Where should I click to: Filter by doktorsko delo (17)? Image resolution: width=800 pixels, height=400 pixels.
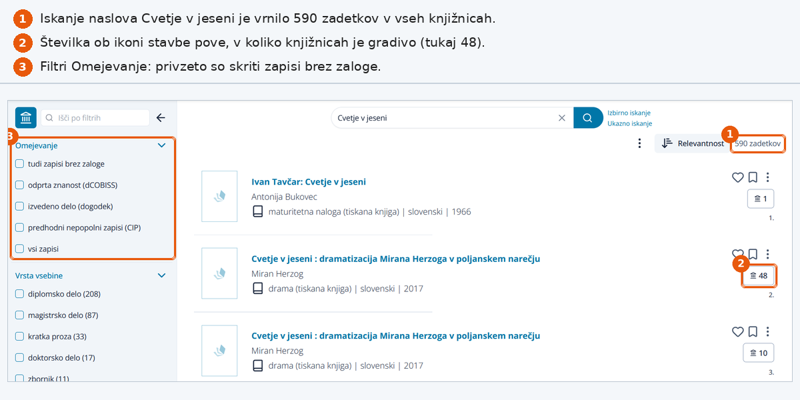[19, 357]
